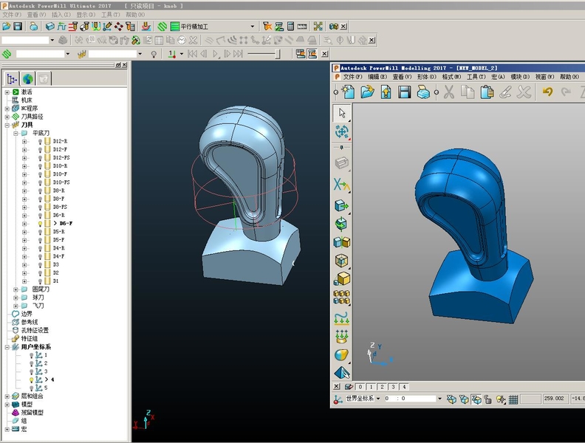Toggle lightbulb for tool D12-R

tap(40, 141)
